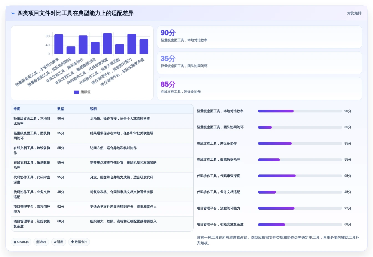Click description 组织越大，权限、流程和迁移配置越需要投入
Viewport: 373px width, 257px height.
(x=123, y=221)
